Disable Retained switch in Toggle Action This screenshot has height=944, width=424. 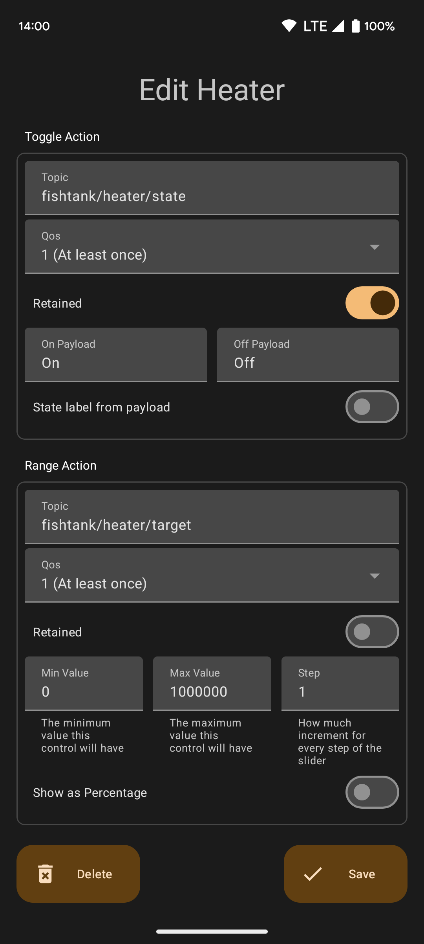click(x=372, y=303)
